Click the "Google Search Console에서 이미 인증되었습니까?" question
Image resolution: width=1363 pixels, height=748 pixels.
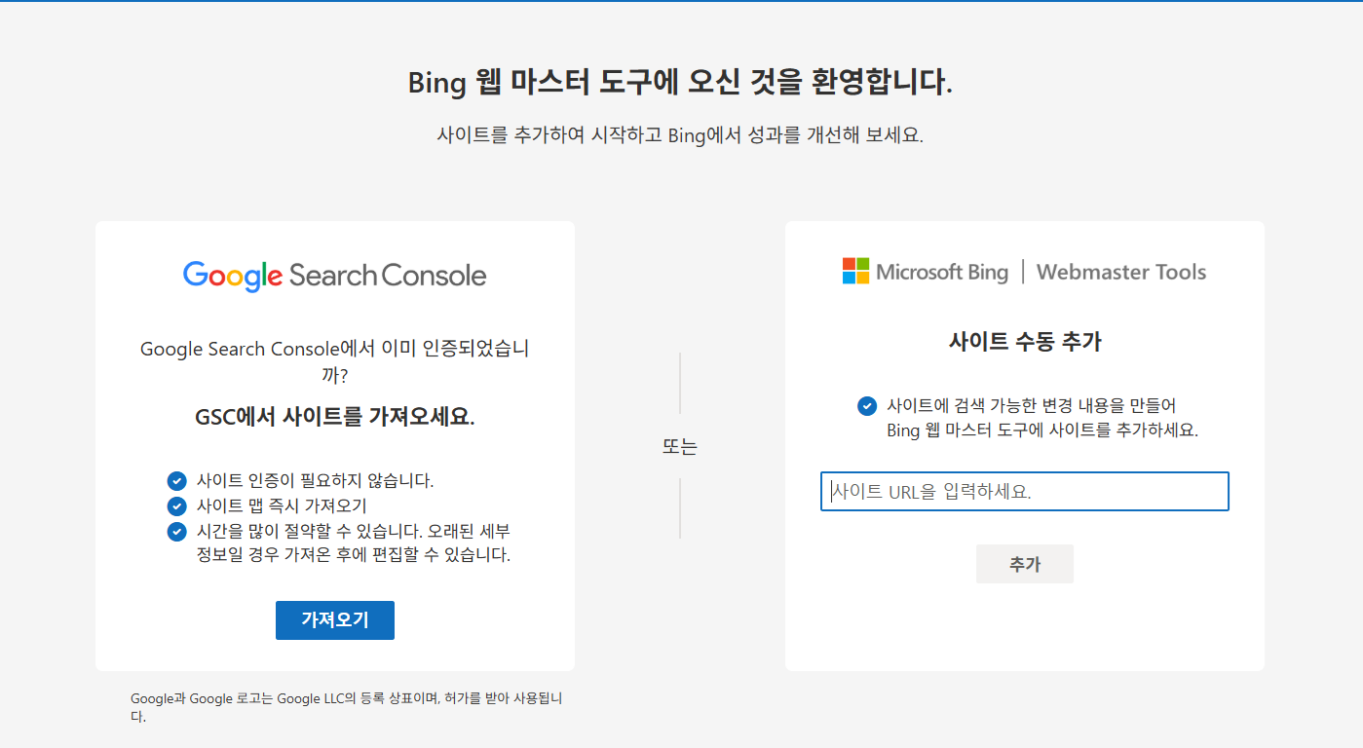pos(335,359)
